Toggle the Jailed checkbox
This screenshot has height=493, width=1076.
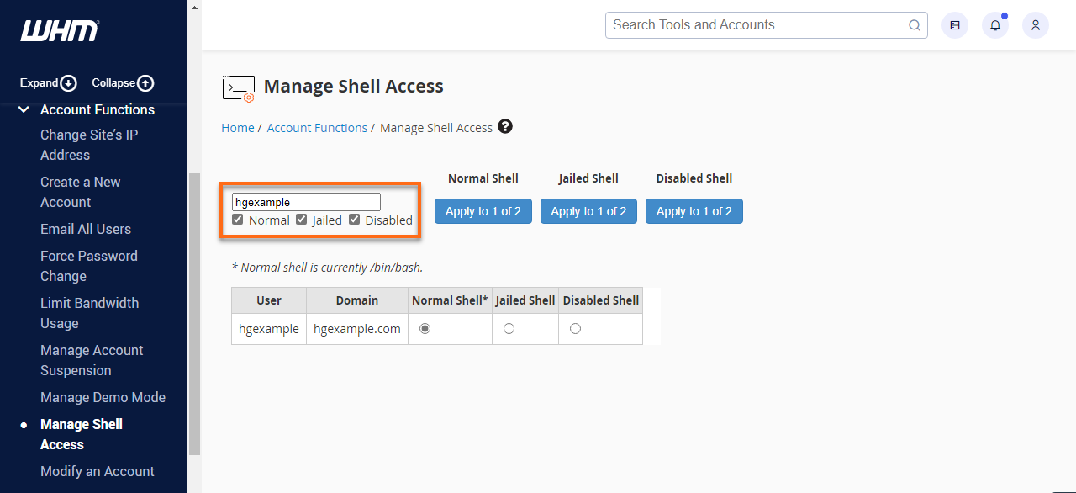click(302, 219)
